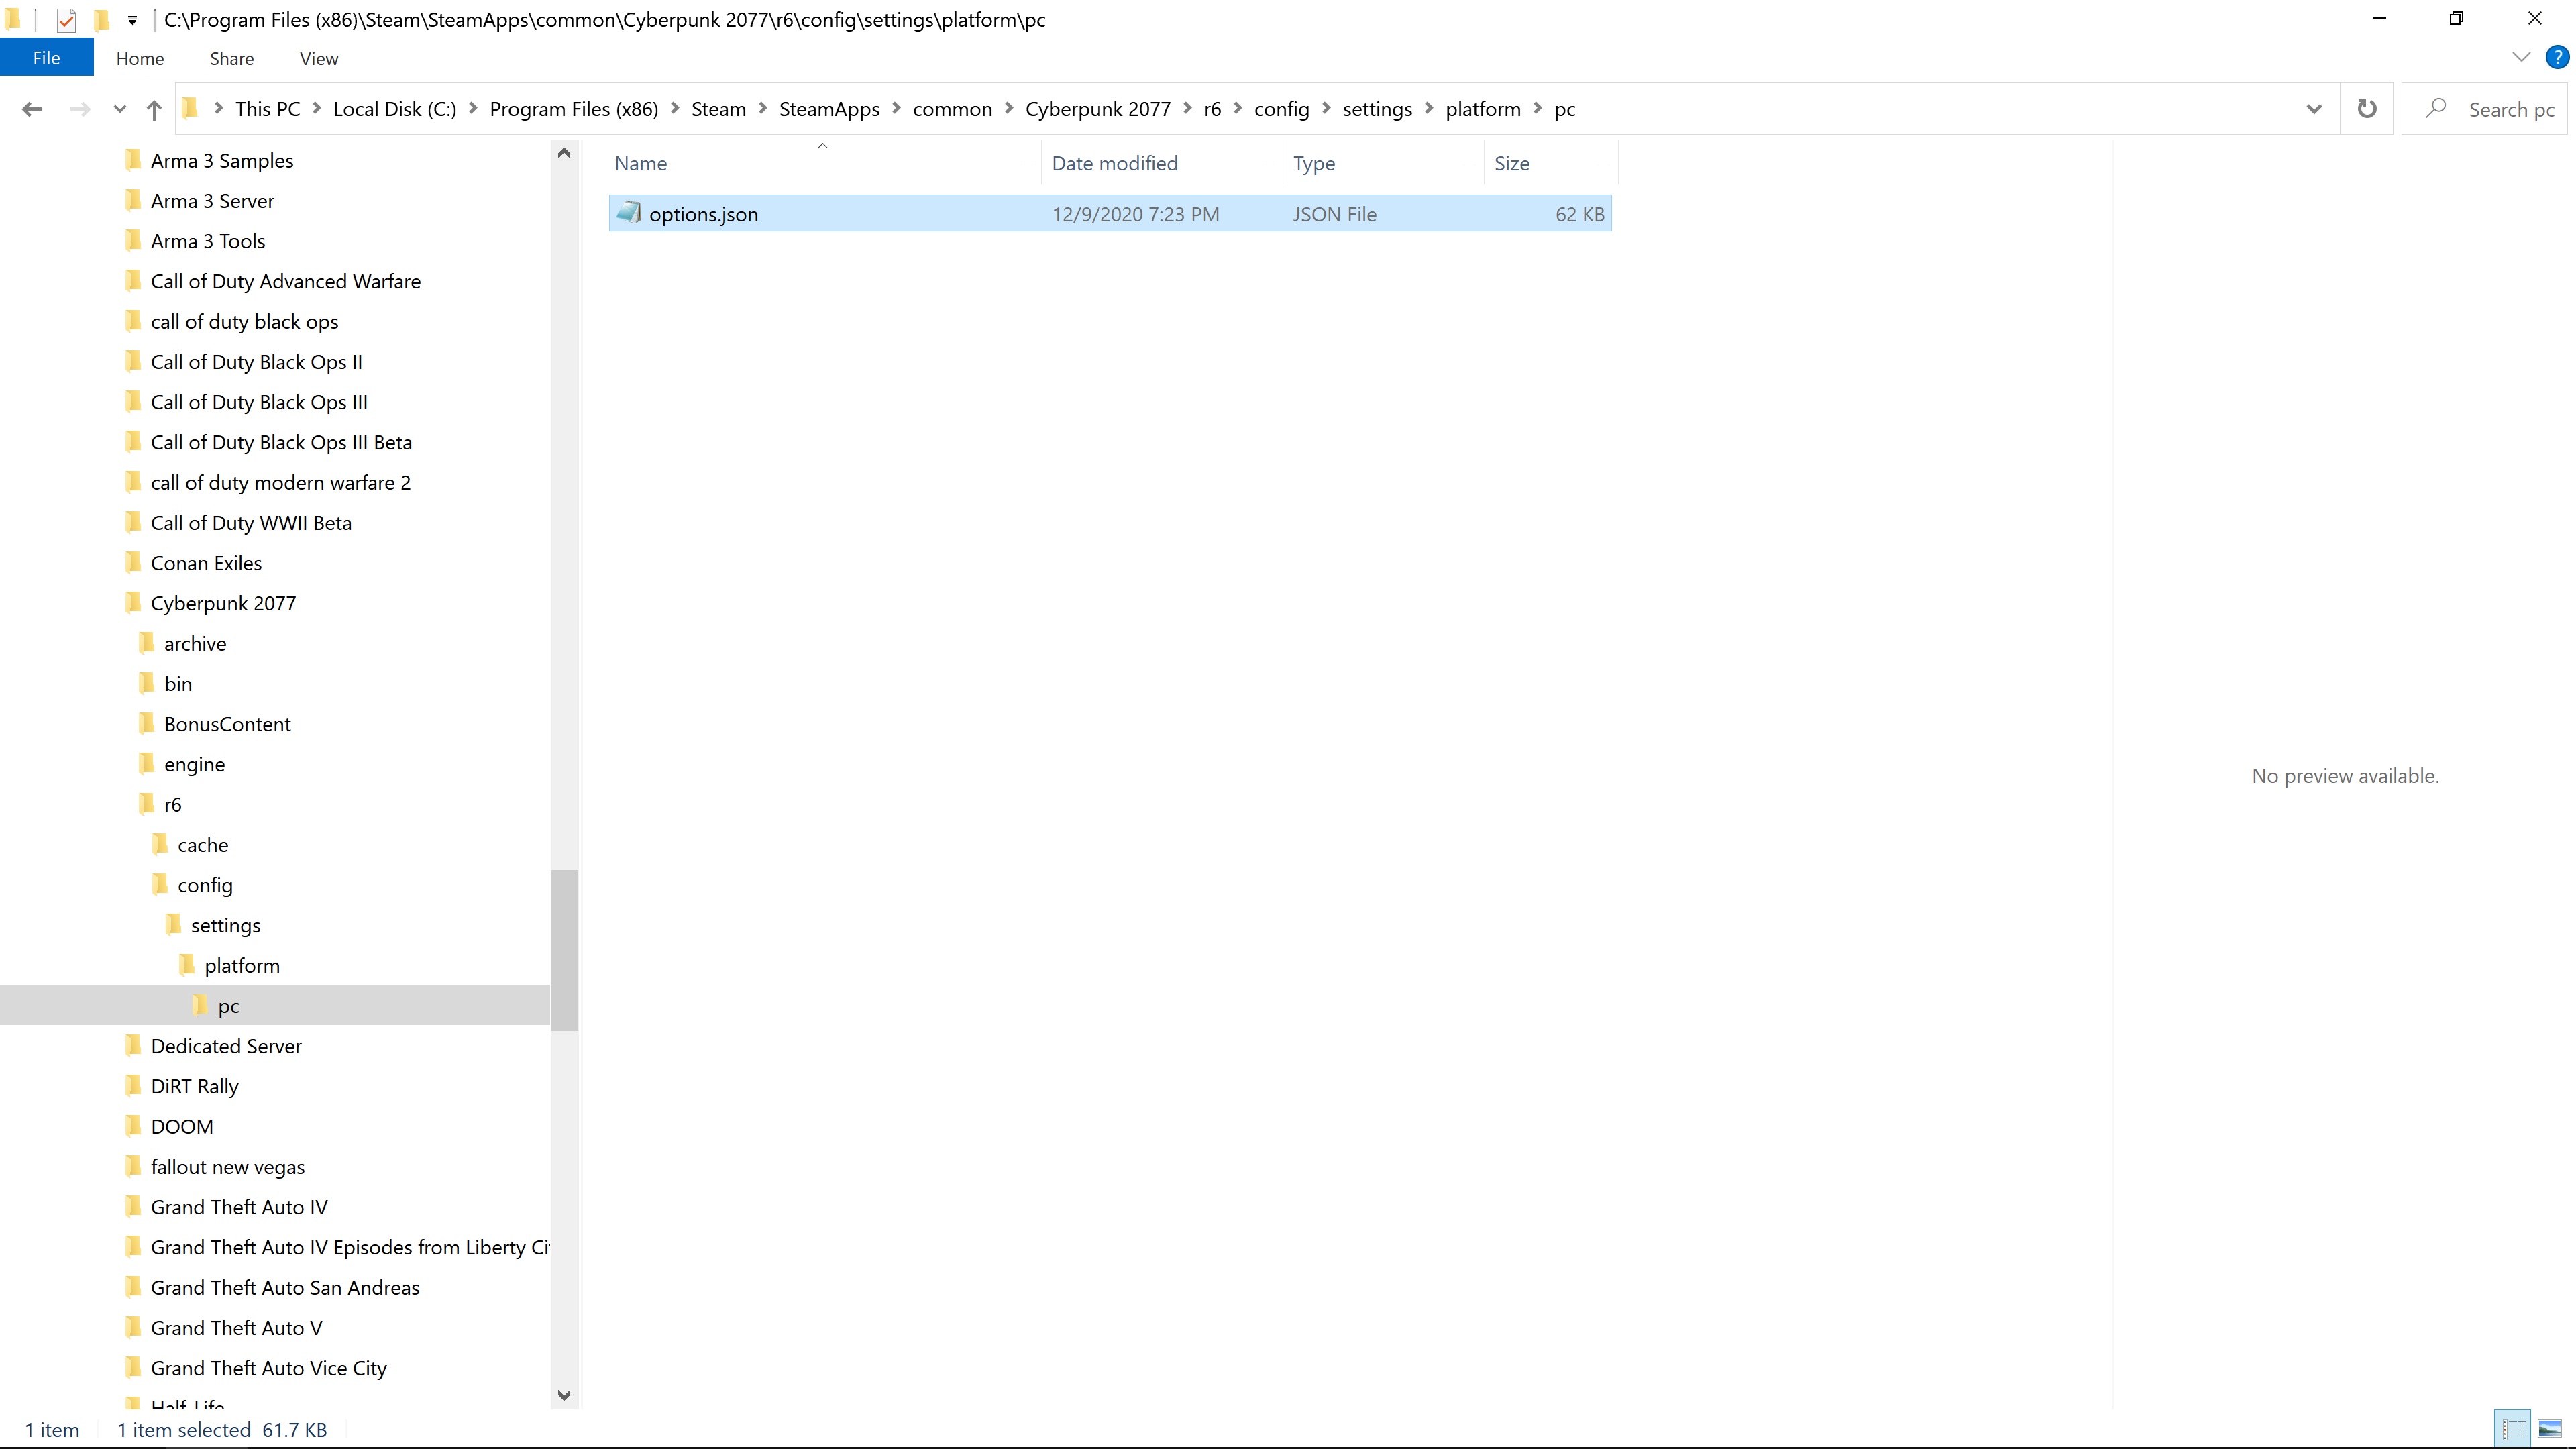Viewport: 2576px width, 1449px height.
Task: Open the Recent locations dropdown arrow
Action: 120,109
